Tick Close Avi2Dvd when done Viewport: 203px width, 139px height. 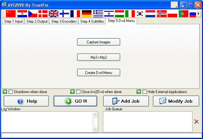tap(78, 92)
